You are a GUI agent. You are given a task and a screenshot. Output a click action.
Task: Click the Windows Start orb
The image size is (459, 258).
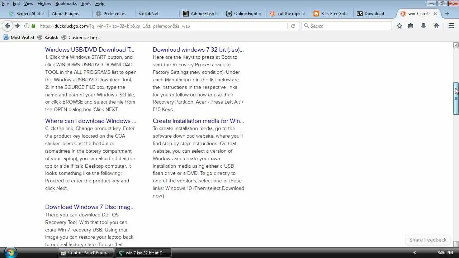[x=11, y=252]
